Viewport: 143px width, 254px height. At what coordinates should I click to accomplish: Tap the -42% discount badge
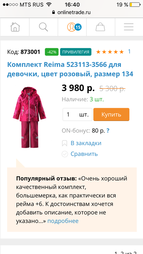coord(52,52)
